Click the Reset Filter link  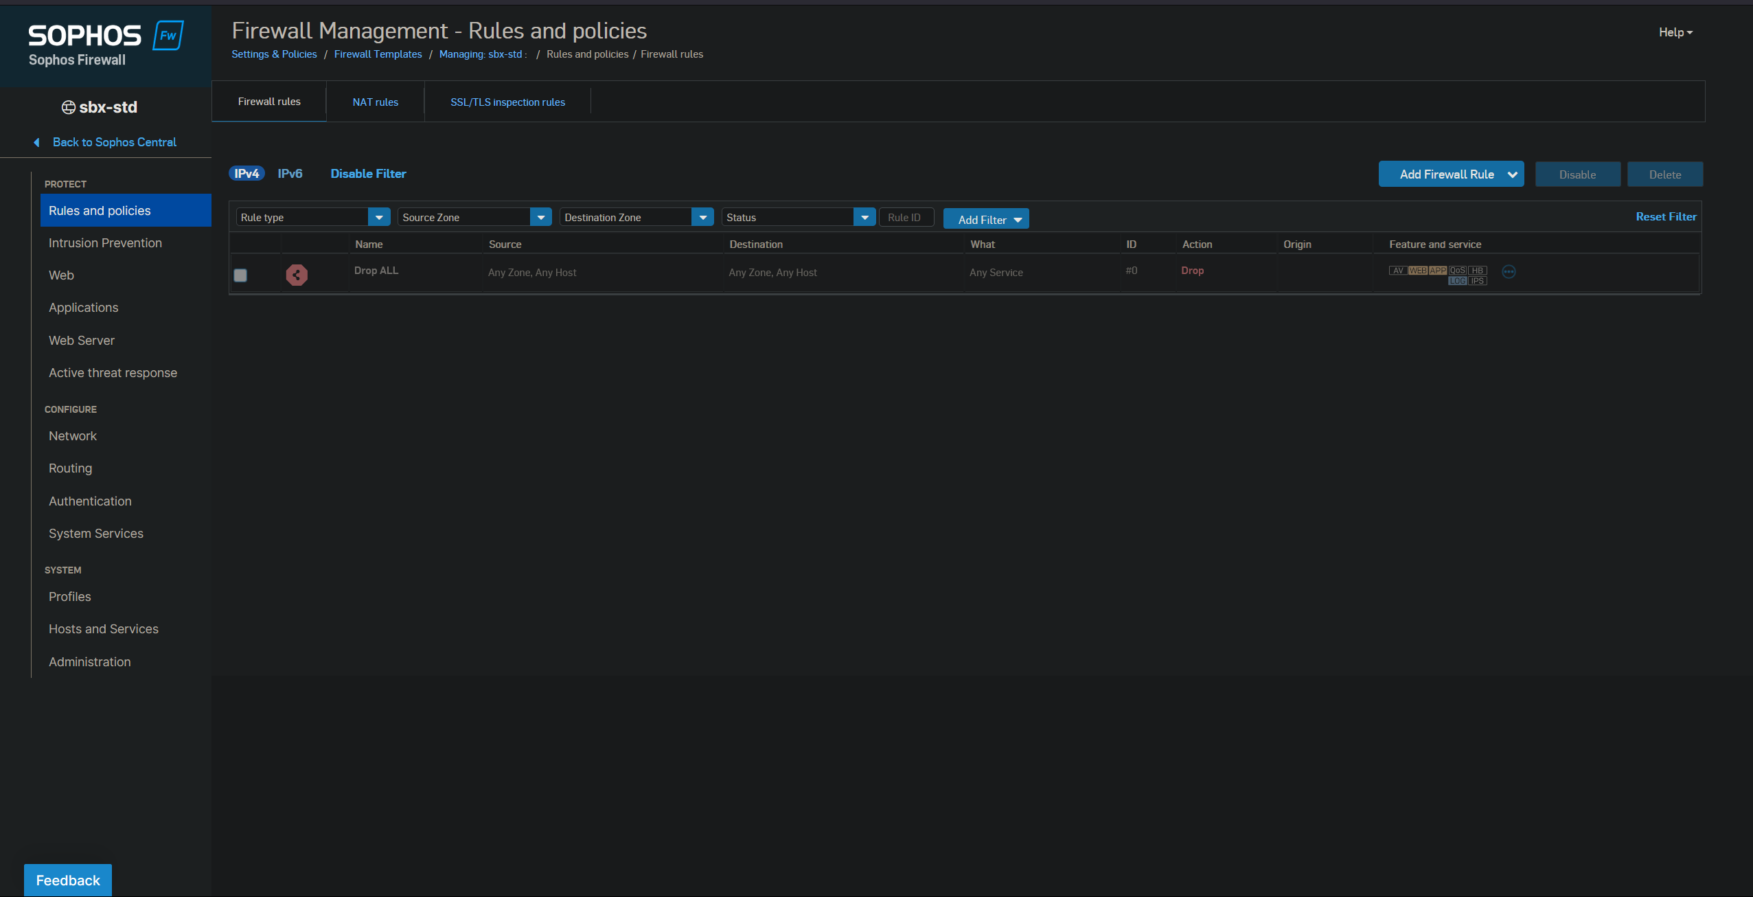click(1666, 216)
